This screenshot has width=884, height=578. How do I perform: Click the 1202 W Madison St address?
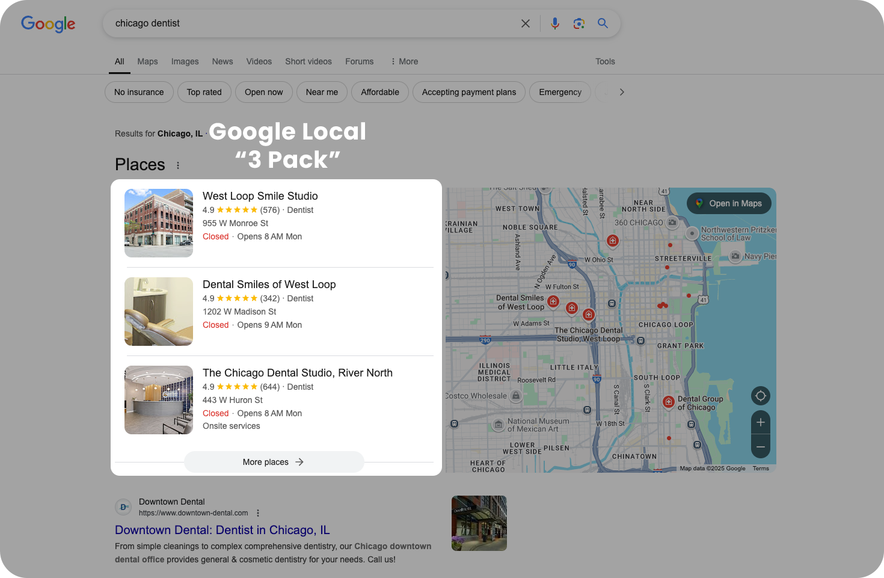pyautogui.click(x=239, y=312)
